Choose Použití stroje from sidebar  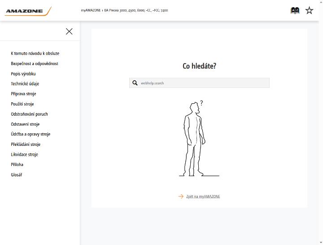[x=22, y=104]
